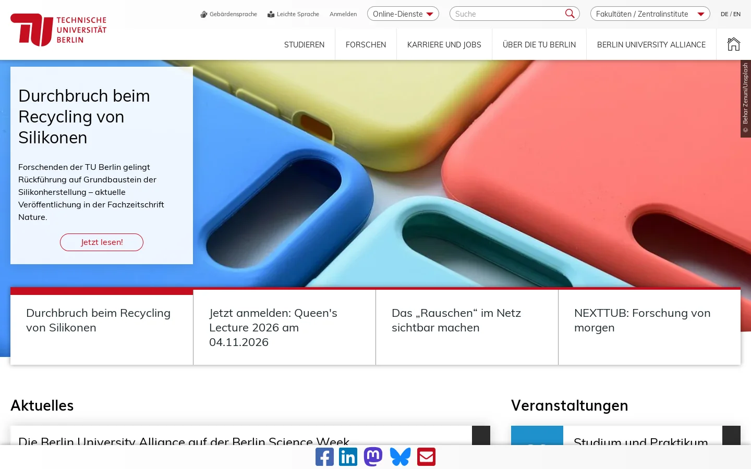751x469 pixels.
Task: Switch language to DE
Action: point(724,14)
